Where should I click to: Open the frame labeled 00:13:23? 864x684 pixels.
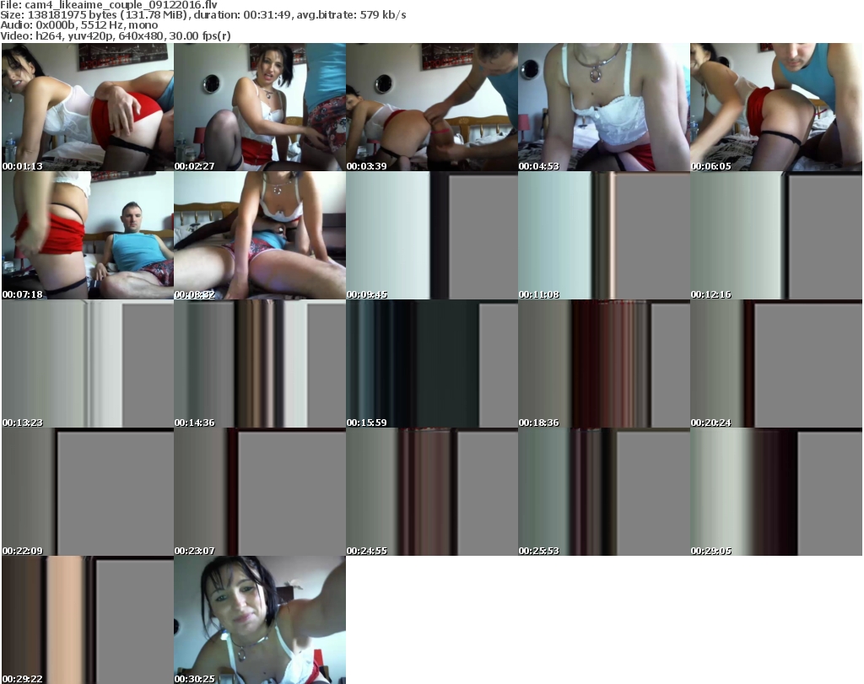[x=88, y=364]
